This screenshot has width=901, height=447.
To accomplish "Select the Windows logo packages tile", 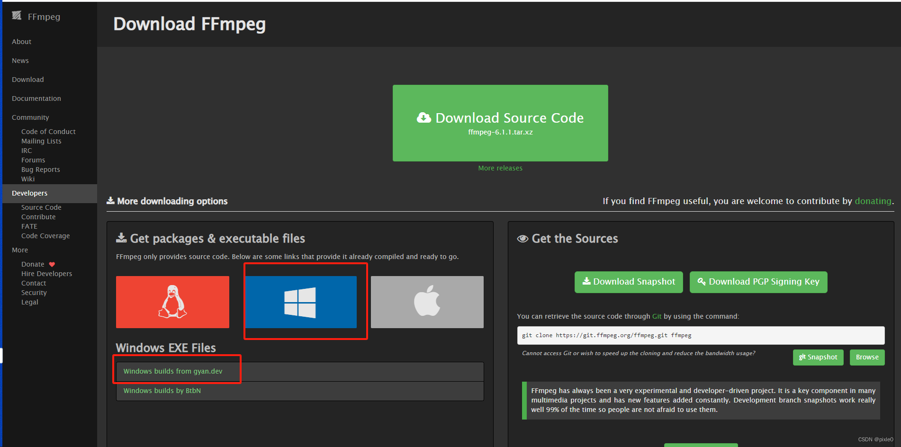I will point(301,302).
